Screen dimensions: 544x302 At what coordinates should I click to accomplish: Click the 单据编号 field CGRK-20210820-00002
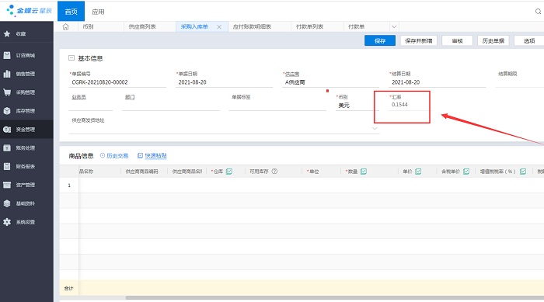coord(117,82)
